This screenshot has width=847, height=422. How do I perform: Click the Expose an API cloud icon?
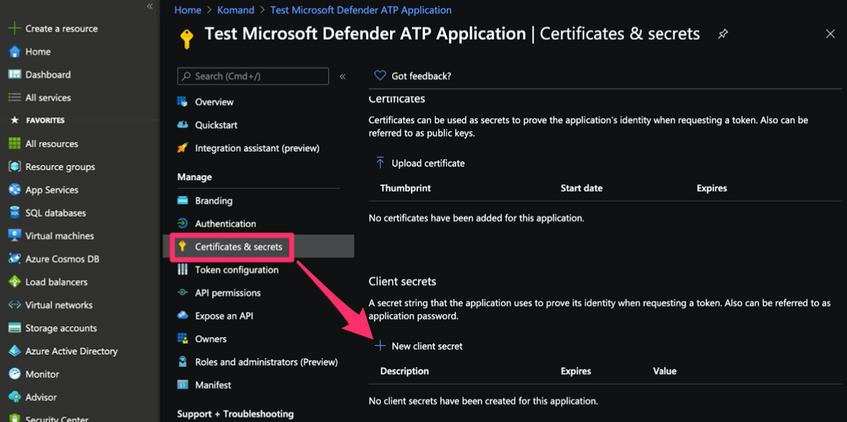tap(183, 316)
